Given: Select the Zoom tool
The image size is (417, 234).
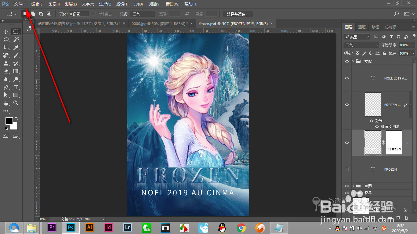Looking at the screenshot, I should point(16,103).
